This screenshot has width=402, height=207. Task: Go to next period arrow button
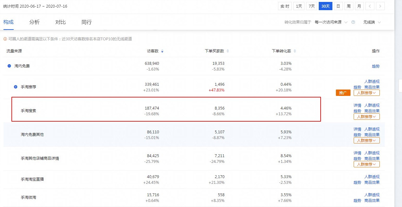(380, 6)
